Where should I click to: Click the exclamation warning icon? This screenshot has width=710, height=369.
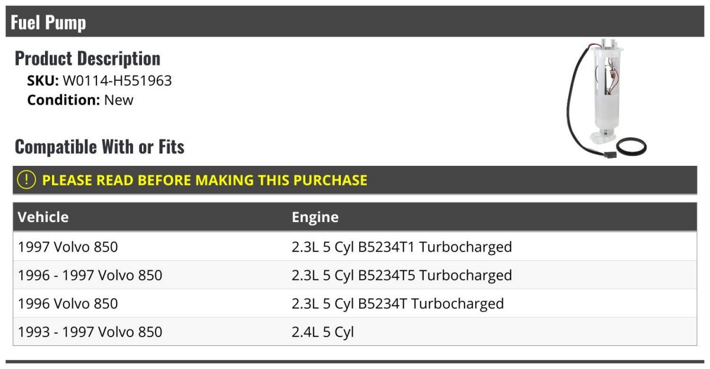pos(27,180)
